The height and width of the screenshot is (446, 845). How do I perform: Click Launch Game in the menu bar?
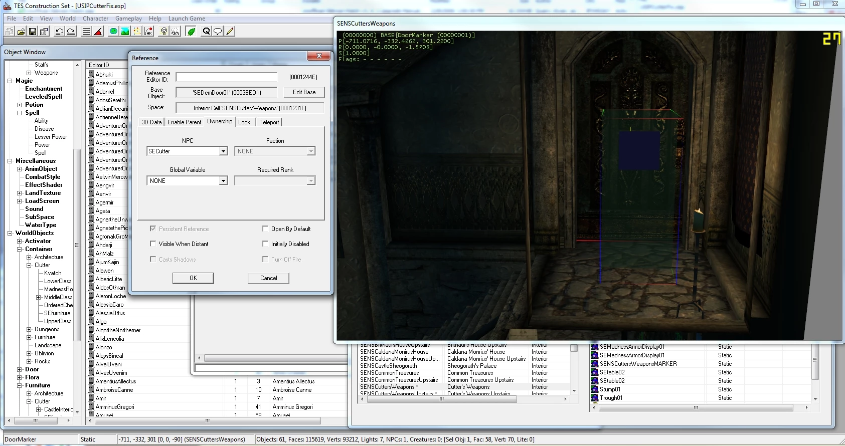[x=187, y=19]
